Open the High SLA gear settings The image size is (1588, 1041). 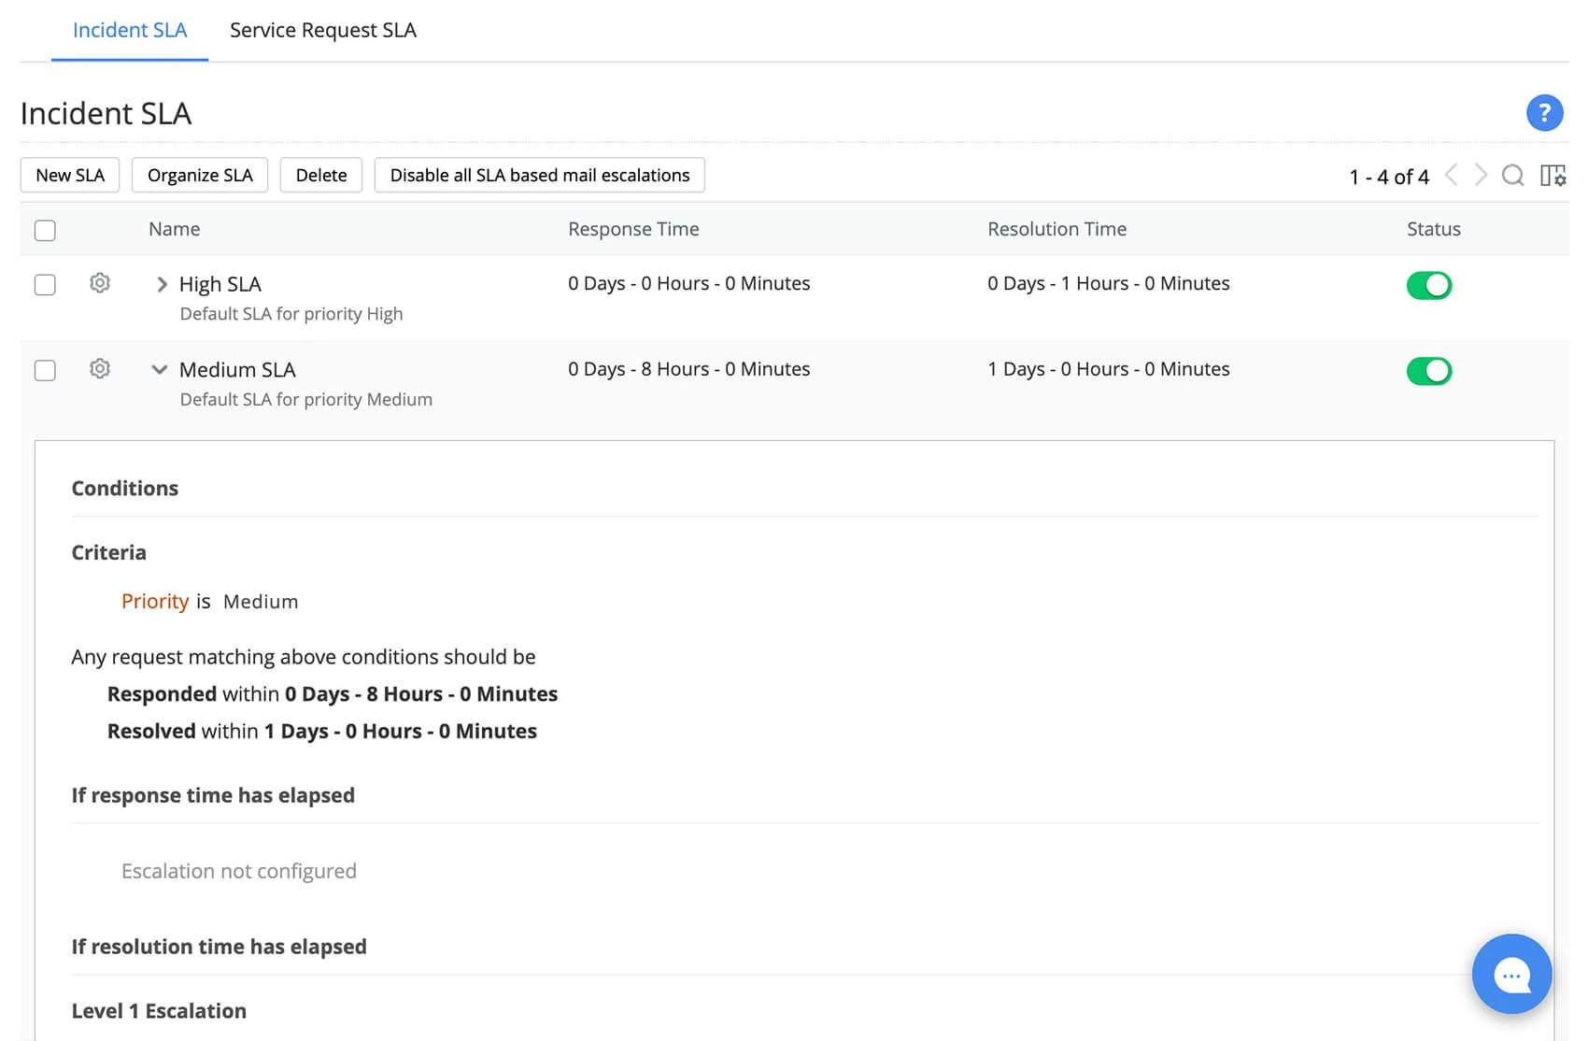100,283
